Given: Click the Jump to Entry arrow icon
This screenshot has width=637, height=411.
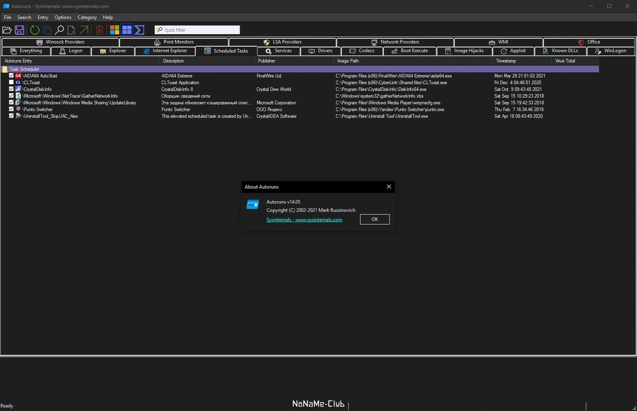Looking at the screenshot, I should (84, 30).
